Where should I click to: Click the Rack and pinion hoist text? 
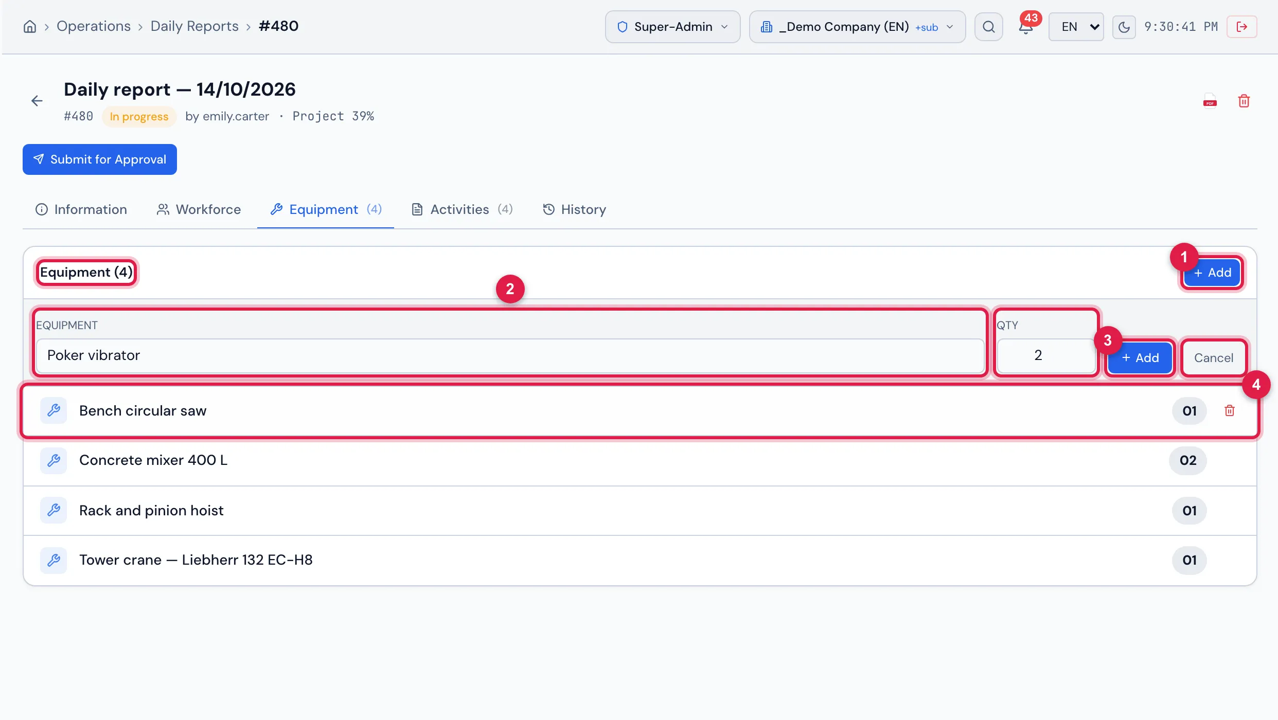click(151, 510)
